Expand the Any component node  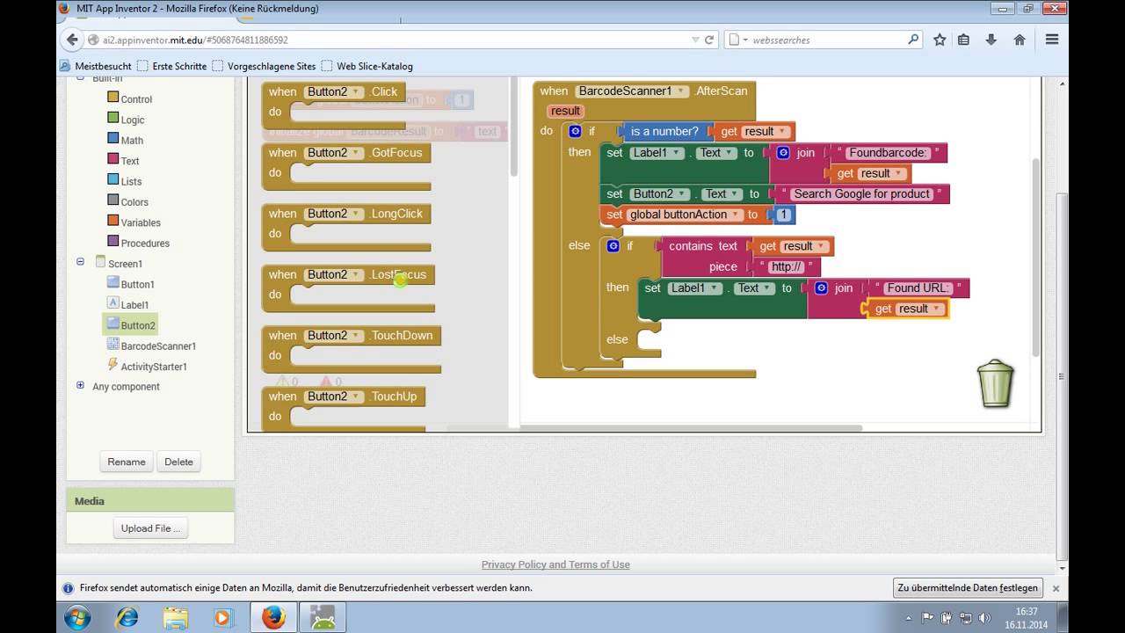pyautogui.click(x=81, y=385)
